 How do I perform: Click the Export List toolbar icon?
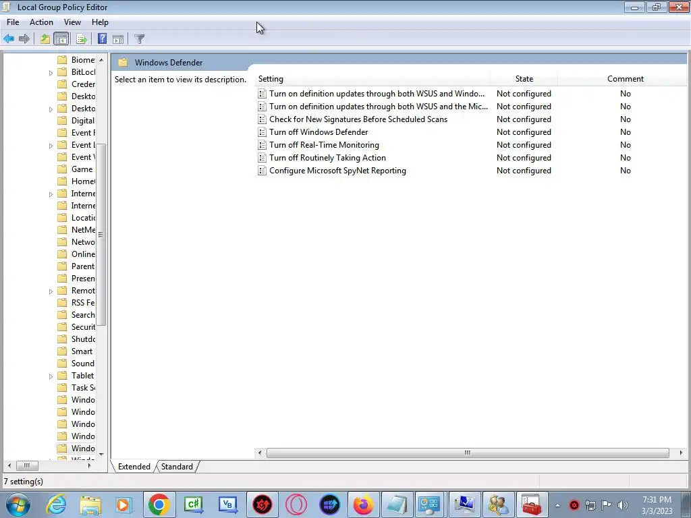[81, 38]
